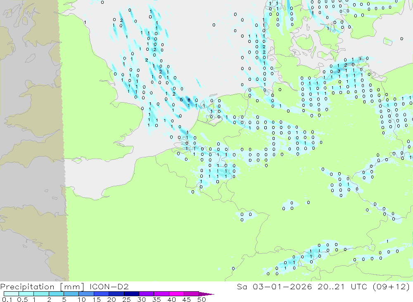Viewport: 413px width, 302px height.
Task: Click the '40' legend scale label
Action: [x=171, y=300]
